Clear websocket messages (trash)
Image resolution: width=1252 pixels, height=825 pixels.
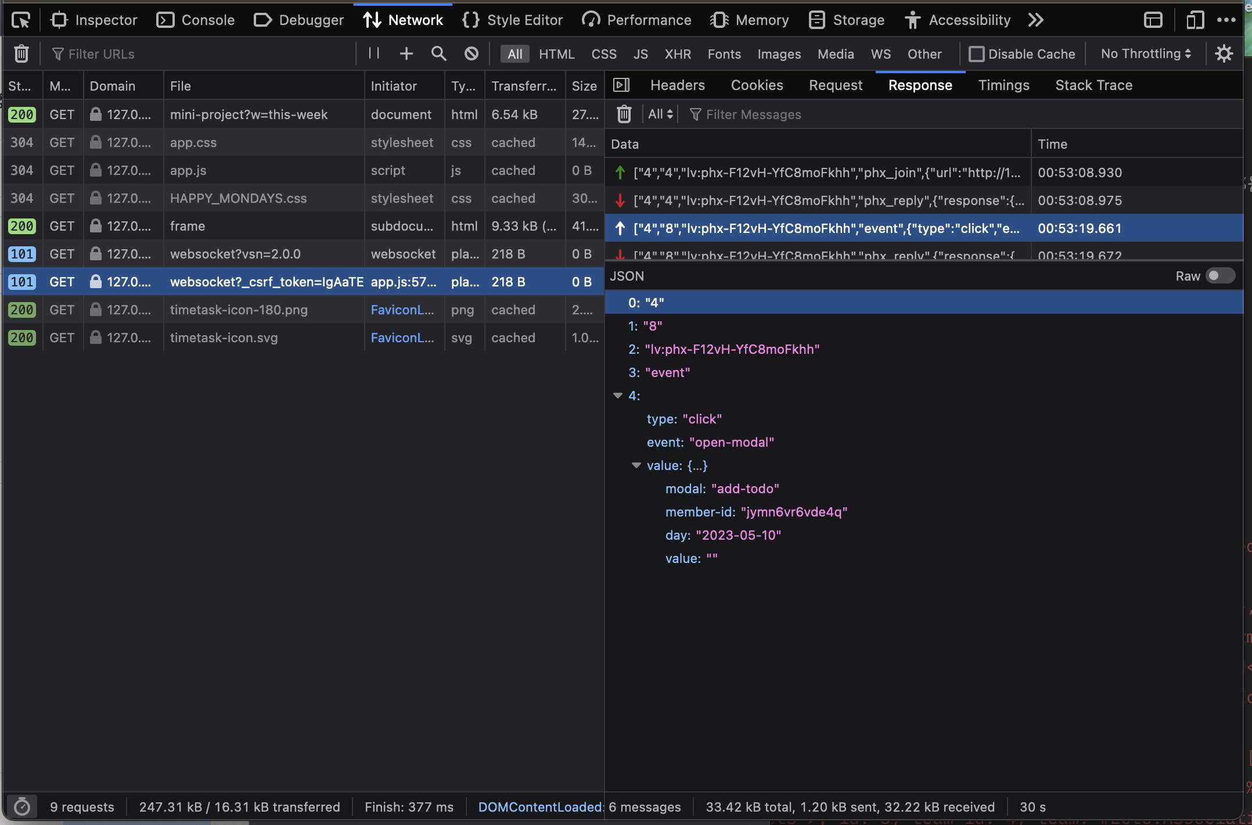624,114
